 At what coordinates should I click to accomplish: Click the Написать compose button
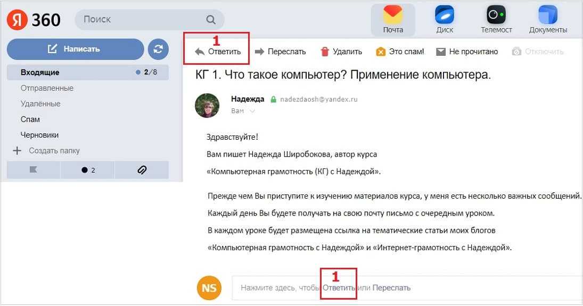point(75,49)
